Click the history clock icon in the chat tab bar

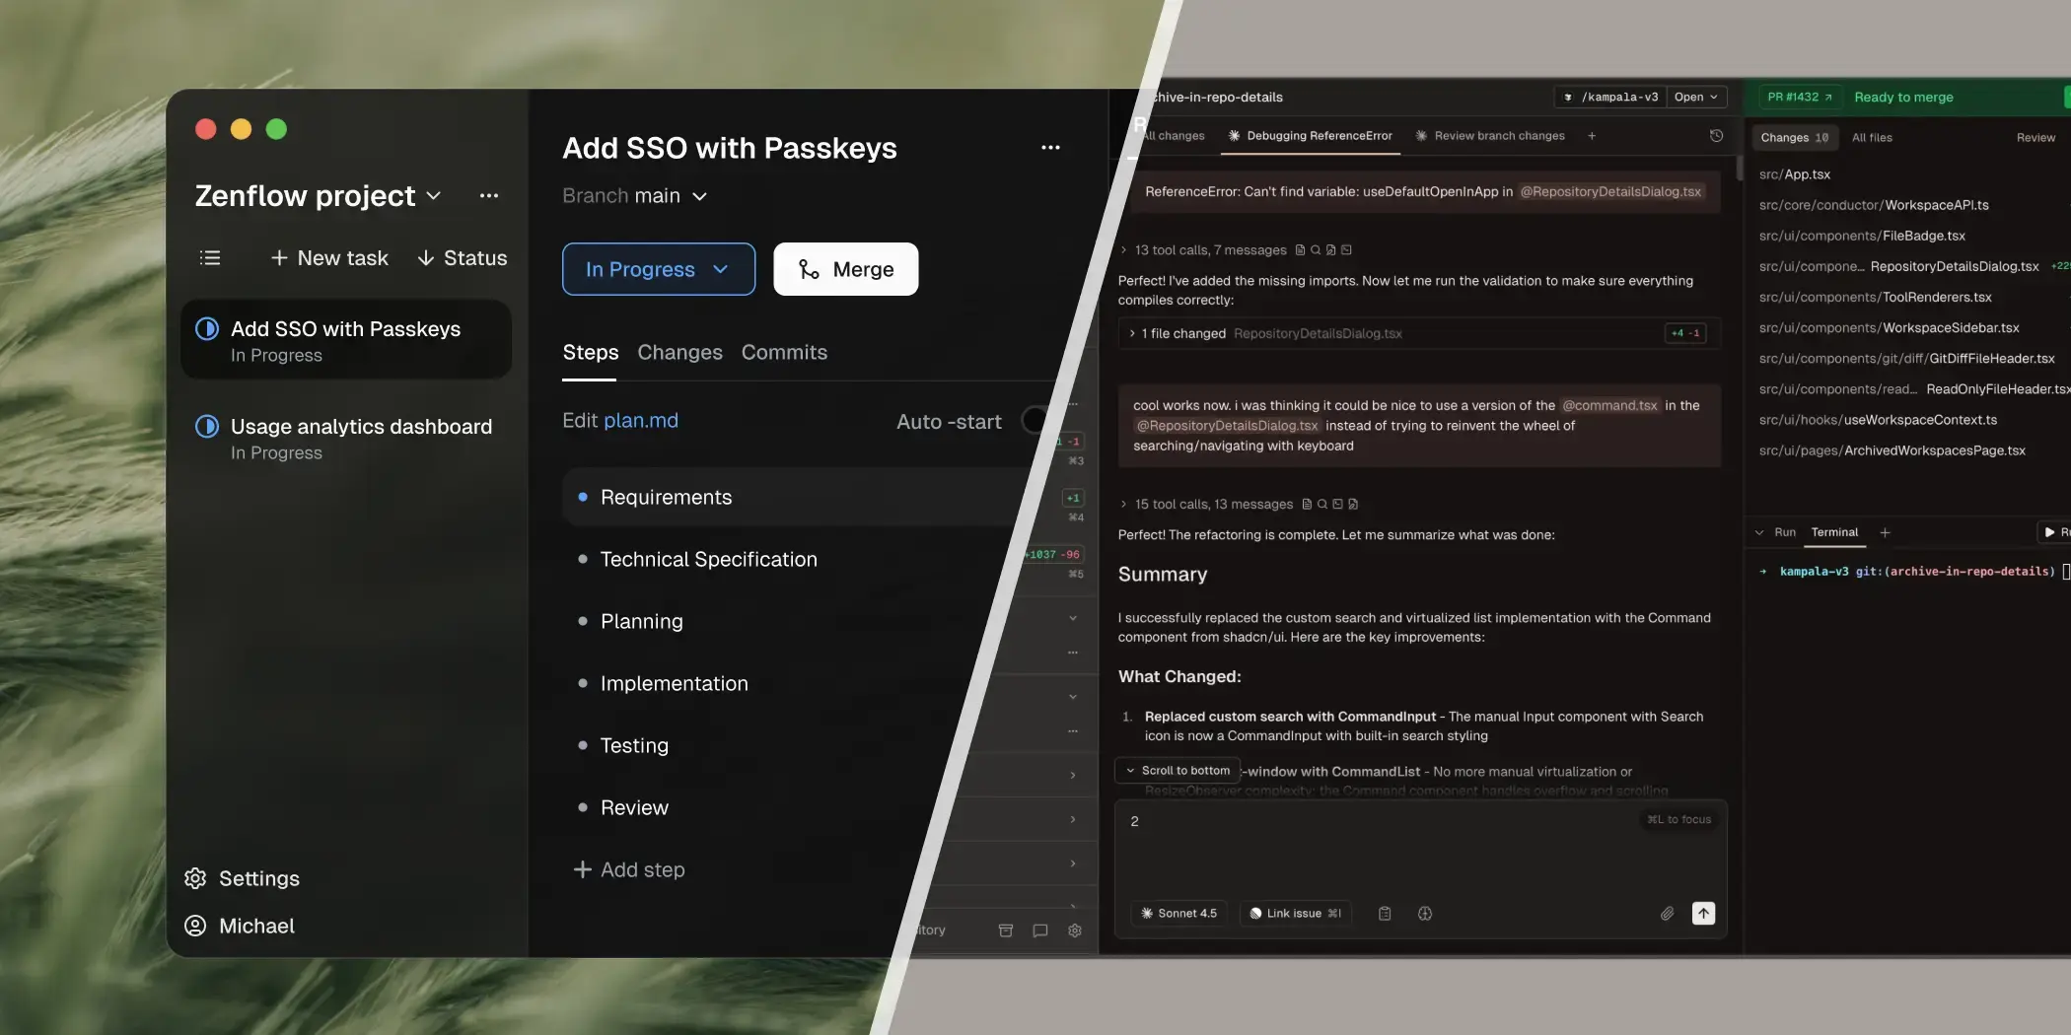click(x=1716, y=136)
